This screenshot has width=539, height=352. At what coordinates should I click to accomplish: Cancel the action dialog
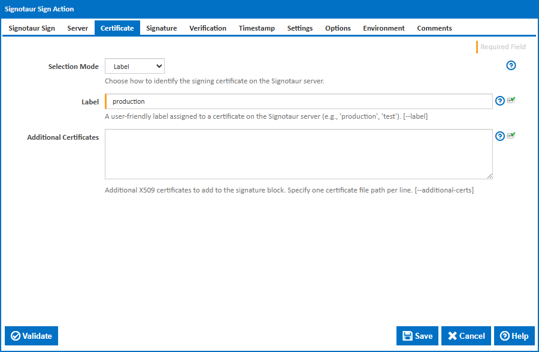(466, 336)
